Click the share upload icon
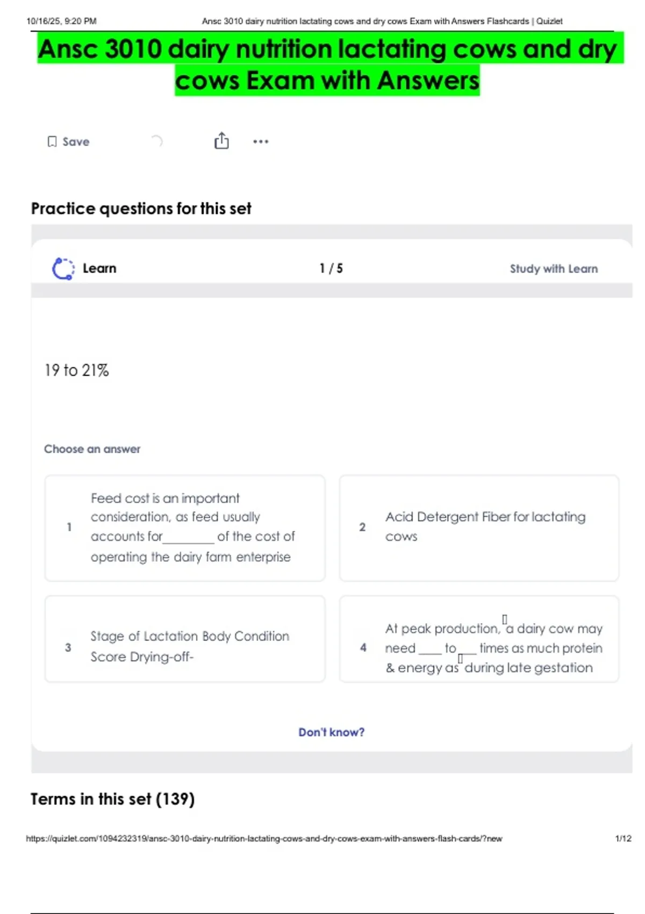 pyautogui.click(x=221, y=141)
